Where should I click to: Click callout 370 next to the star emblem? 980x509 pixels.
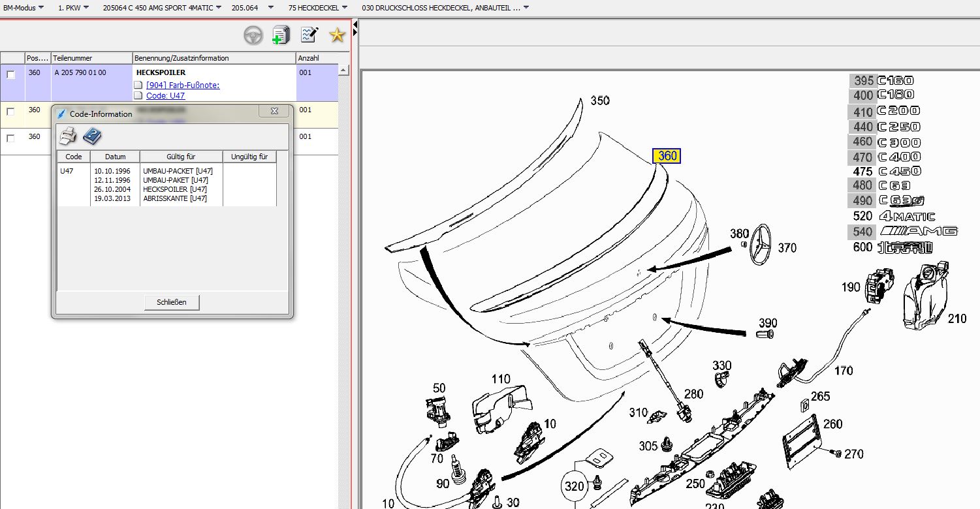tap(787, 248)
